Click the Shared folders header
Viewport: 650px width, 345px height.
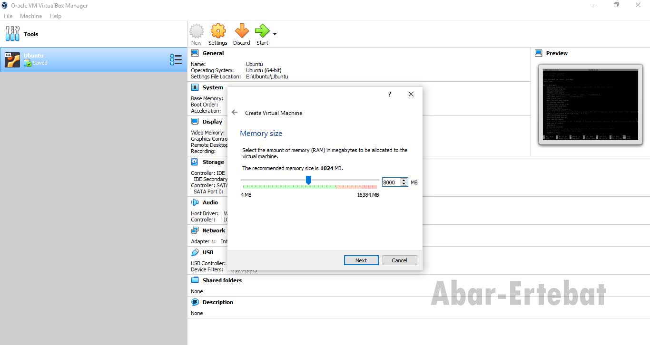[x=222, y=280]
